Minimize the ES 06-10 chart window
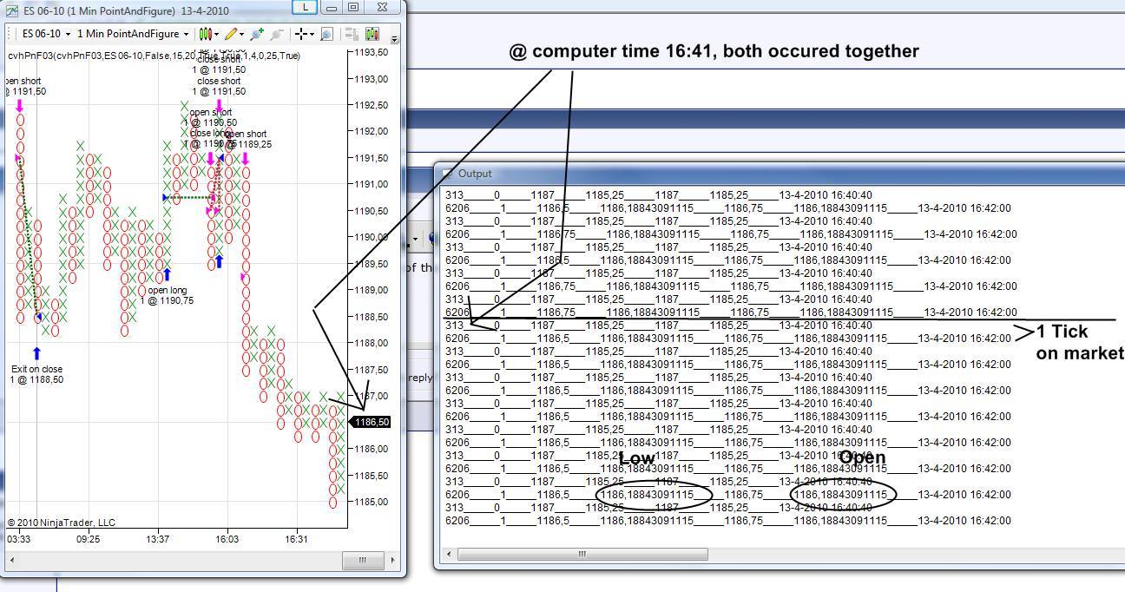 [x=332, y=7]
